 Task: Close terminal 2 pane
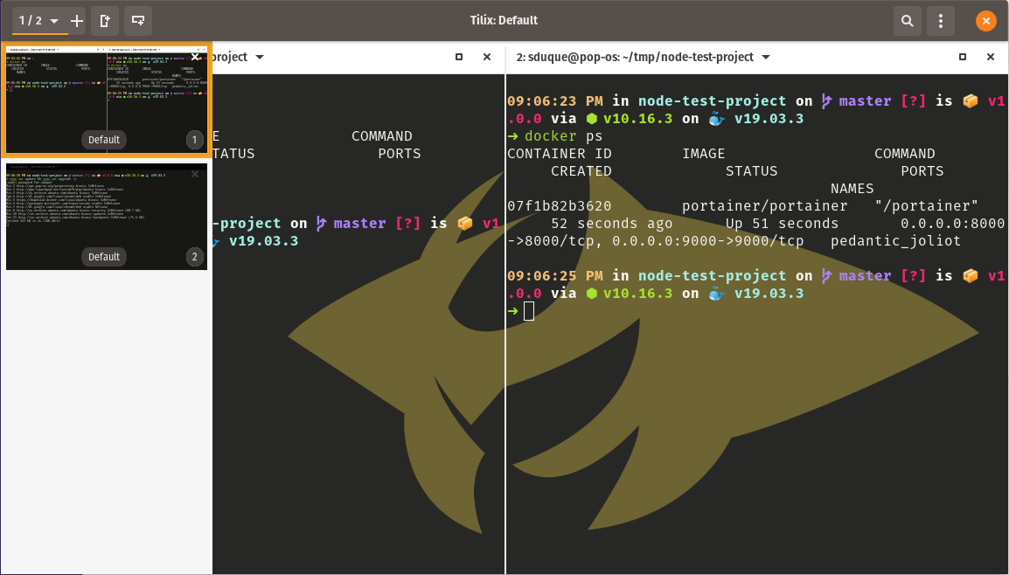point(991,58)
